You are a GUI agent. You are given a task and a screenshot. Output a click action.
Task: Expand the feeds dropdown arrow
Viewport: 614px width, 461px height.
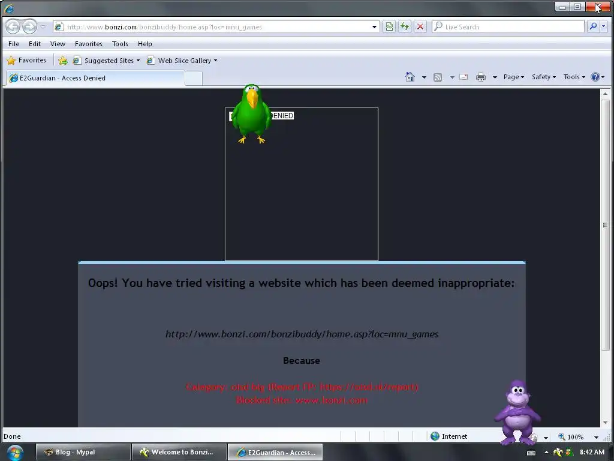point(452,77)
